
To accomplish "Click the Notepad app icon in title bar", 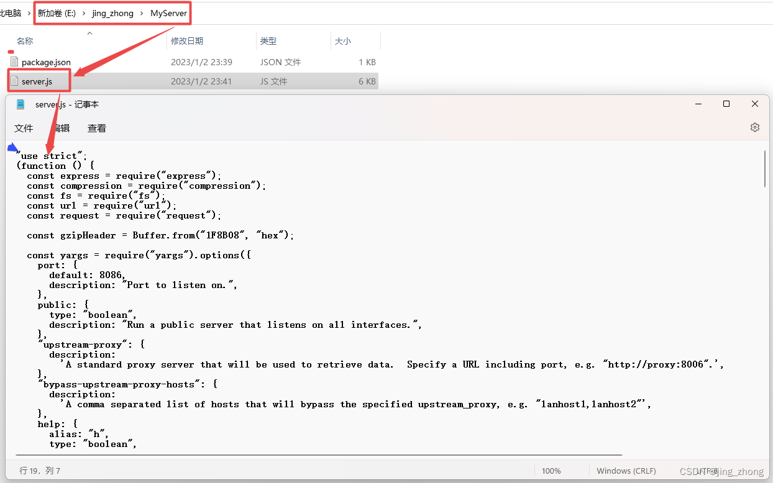I will click(21, 104).
